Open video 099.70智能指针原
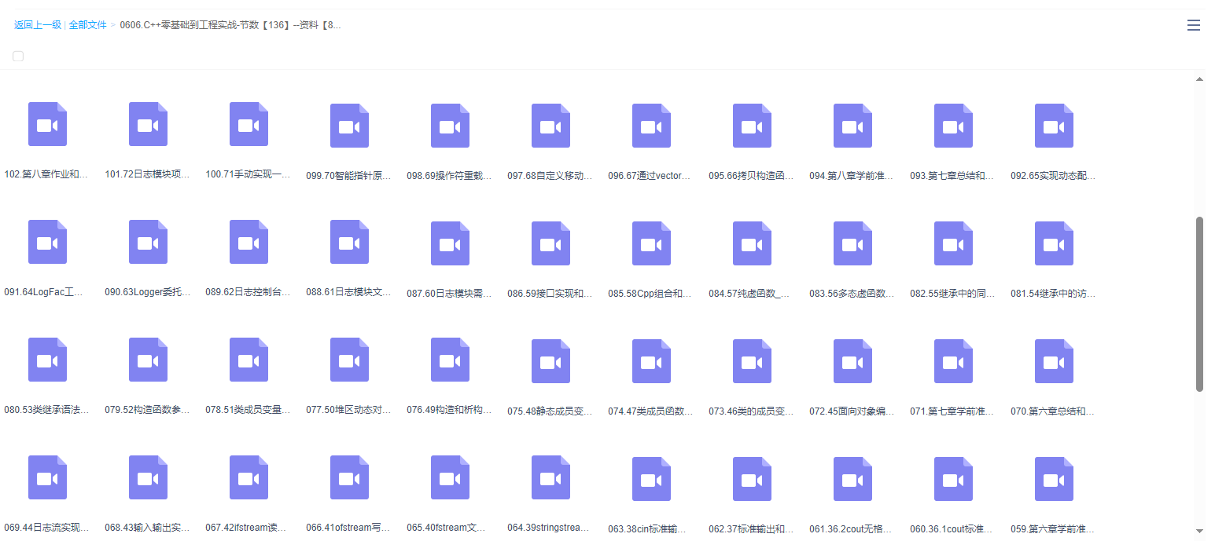 pyautogui.click(x=349, y=126)
